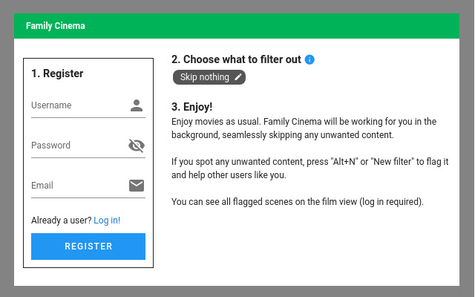The width and height of the screenshot is (475, 297).
Task: Click the envelope icon beside Email
Action: (x=137, y=186)
